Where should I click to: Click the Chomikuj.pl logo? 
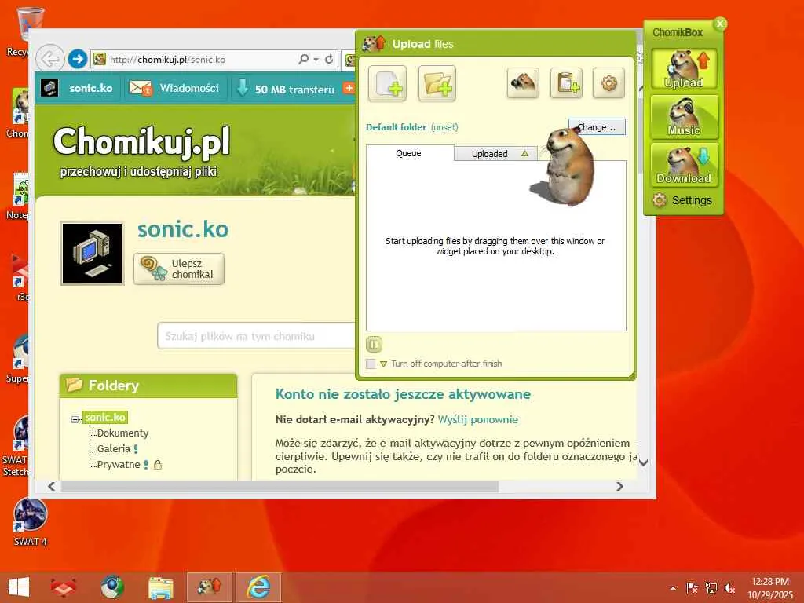(141, 142)
